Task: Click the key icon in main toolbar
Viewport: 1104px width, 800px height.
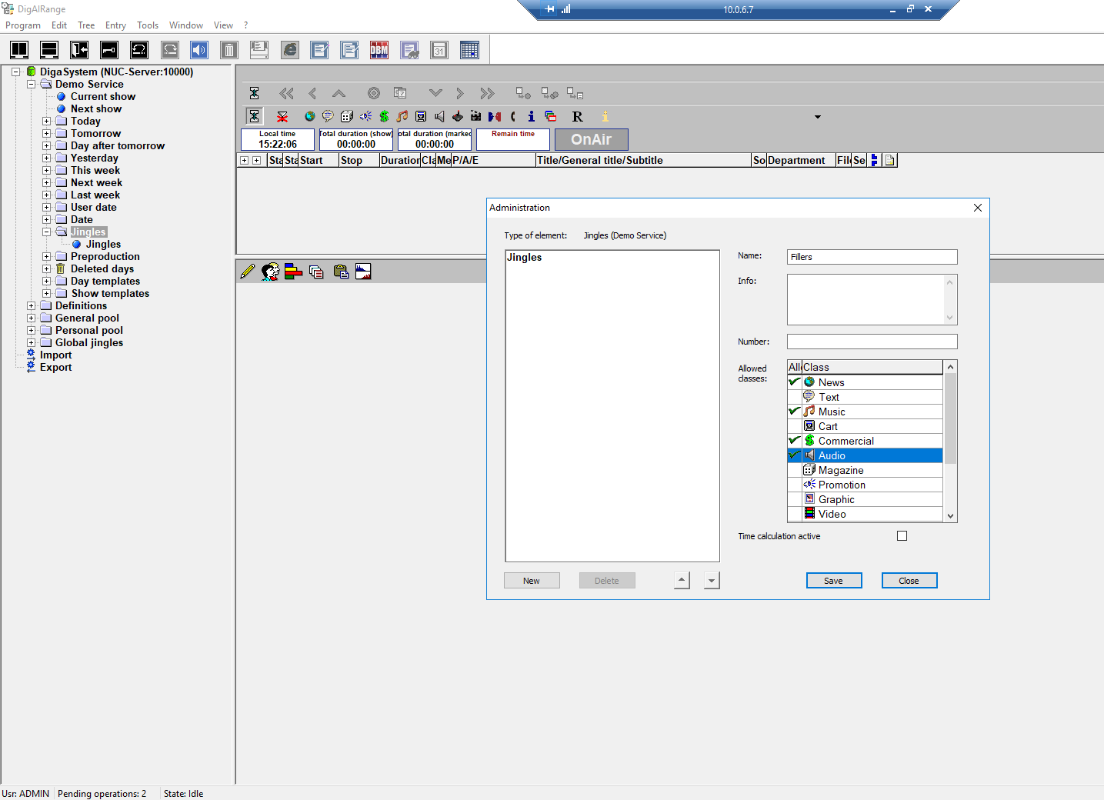Action: click(109, 51)
